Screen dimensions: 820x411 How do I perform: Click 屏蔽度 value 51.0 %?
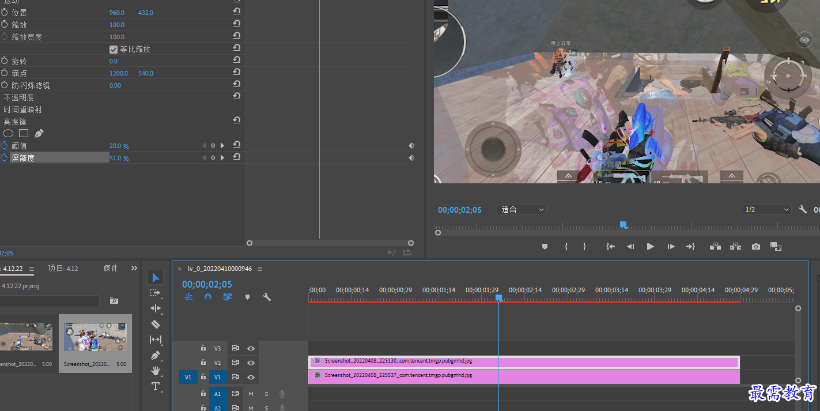[119, 158]
